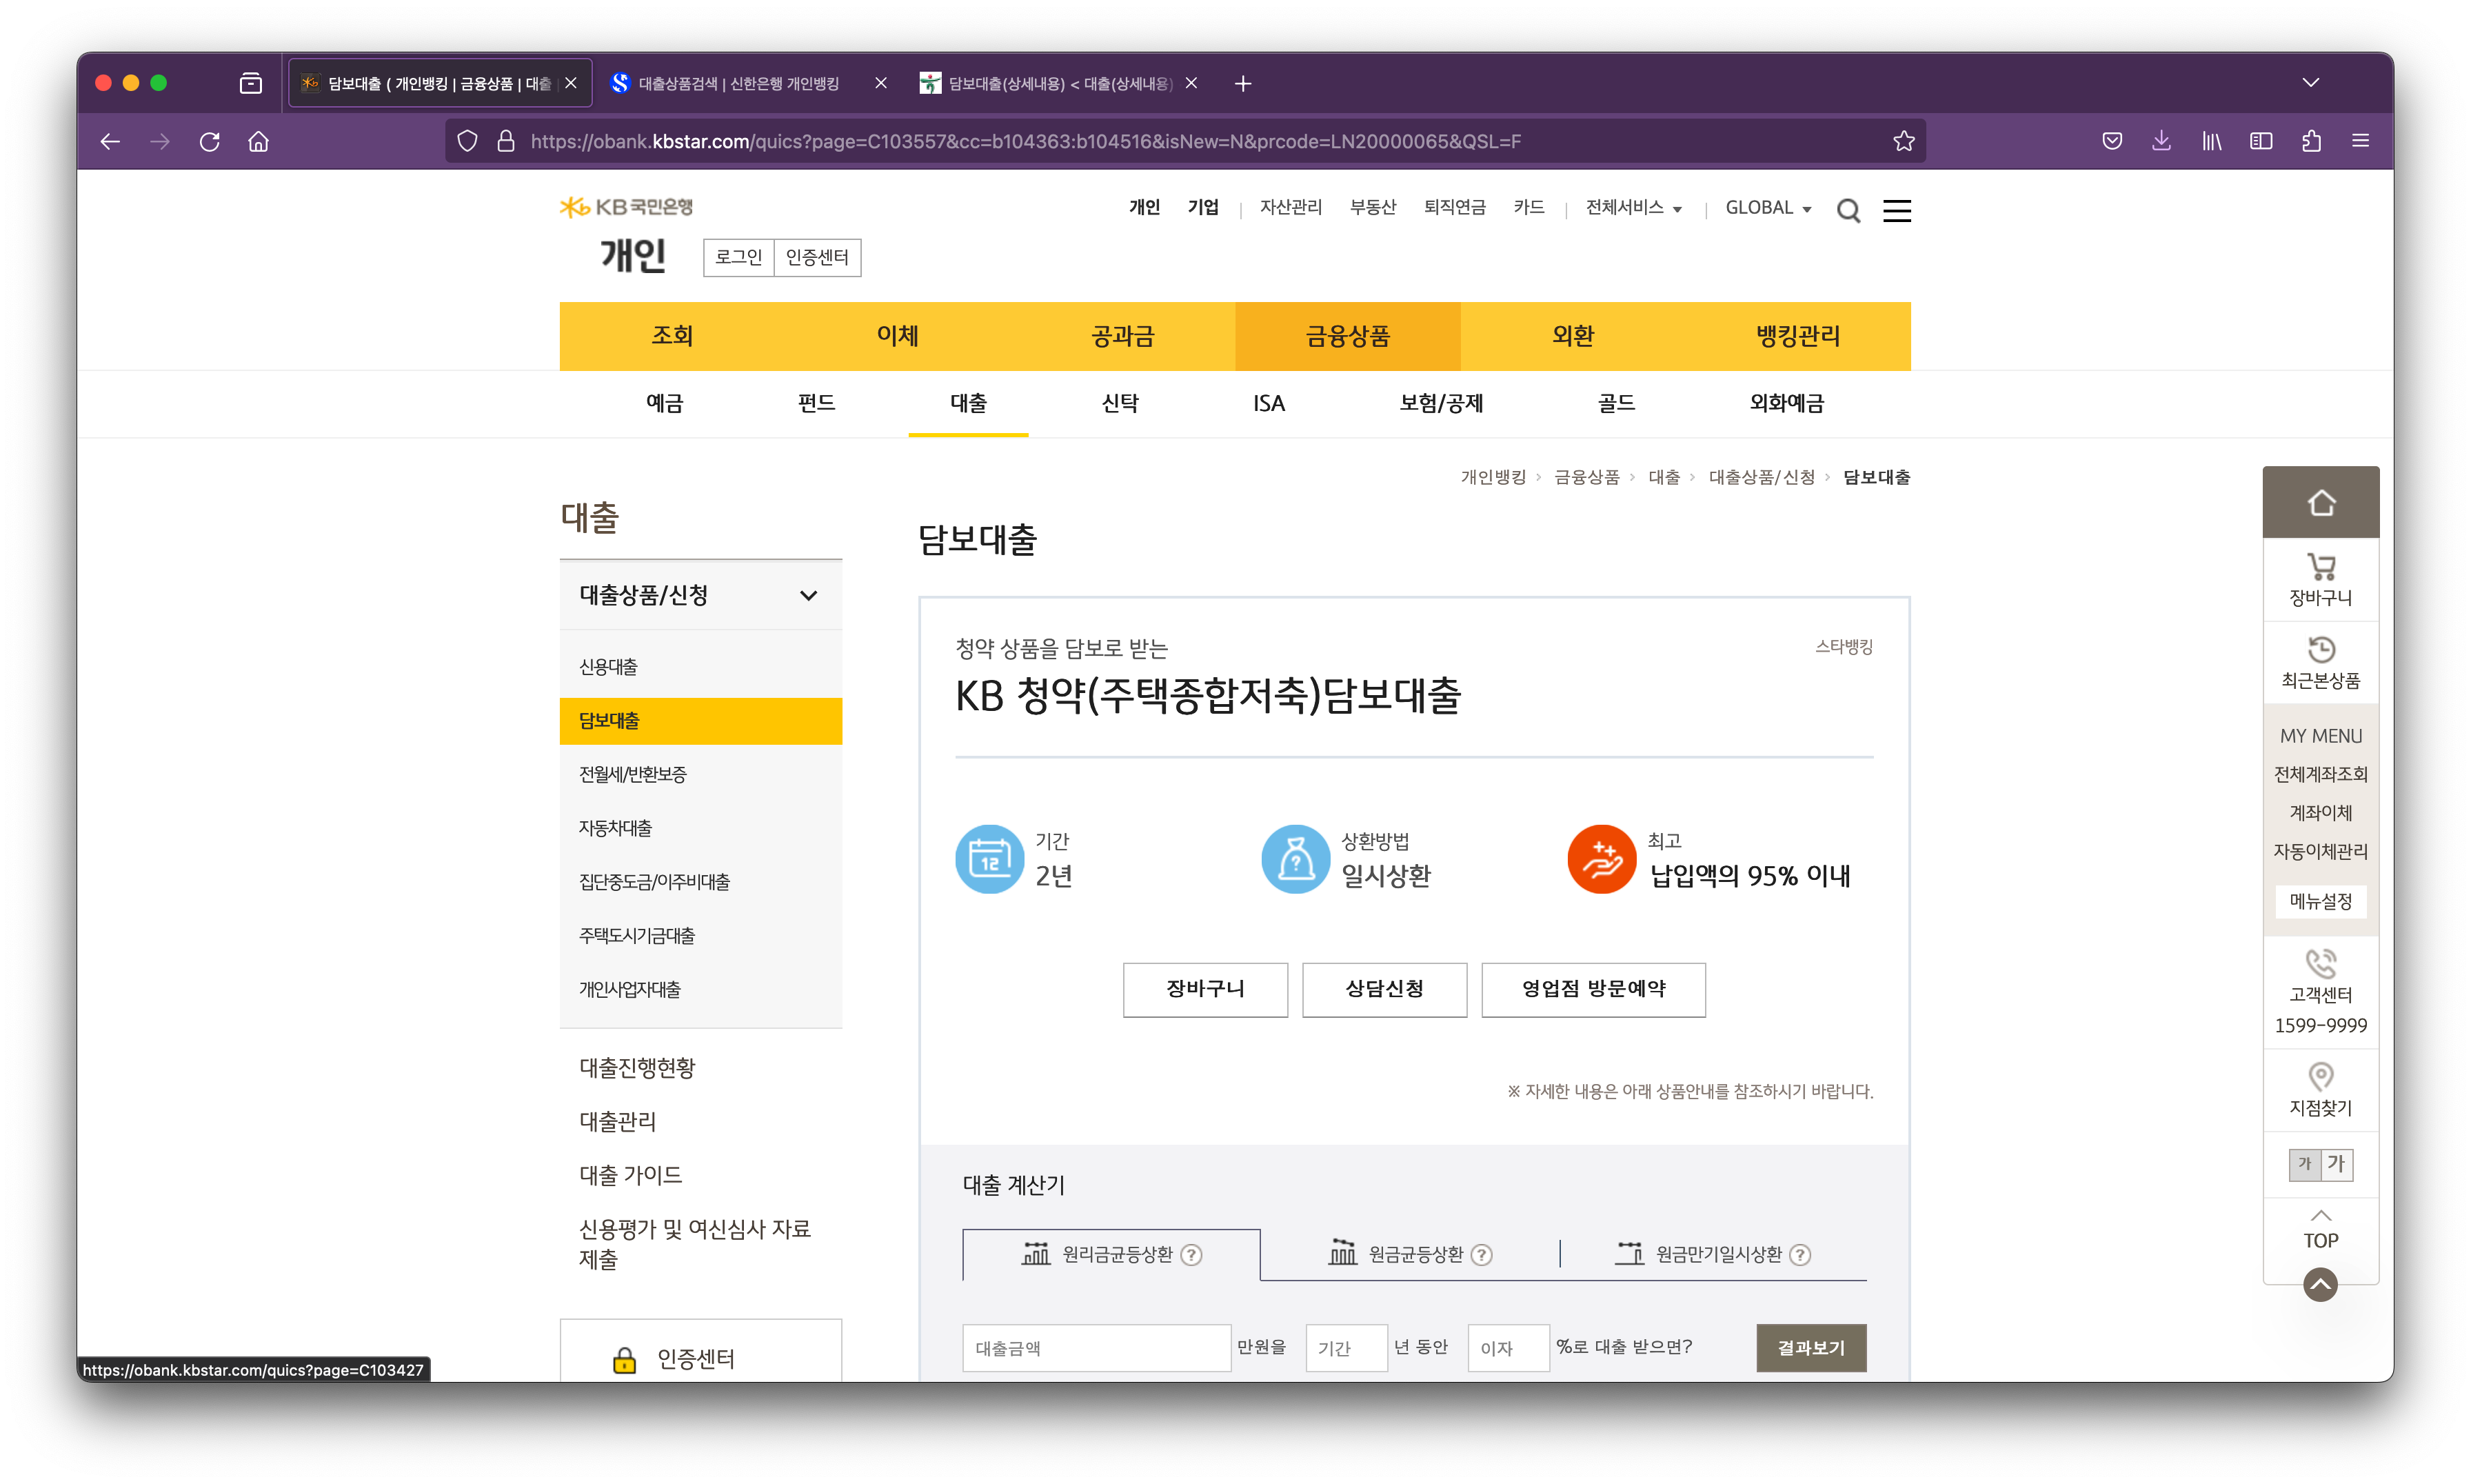Expand the 전체서비스 dropdown
Screen dimensions: 2471x1484
click(x=1633, y=208)
